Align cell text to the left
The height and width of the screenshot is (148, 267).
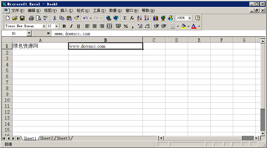87,26
